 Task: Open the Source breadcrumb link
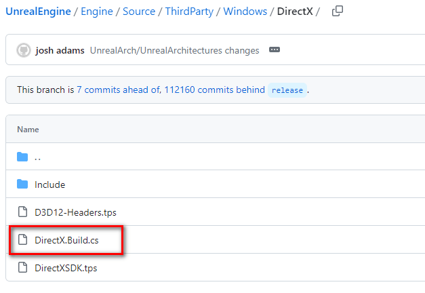(x=139, y=12)
